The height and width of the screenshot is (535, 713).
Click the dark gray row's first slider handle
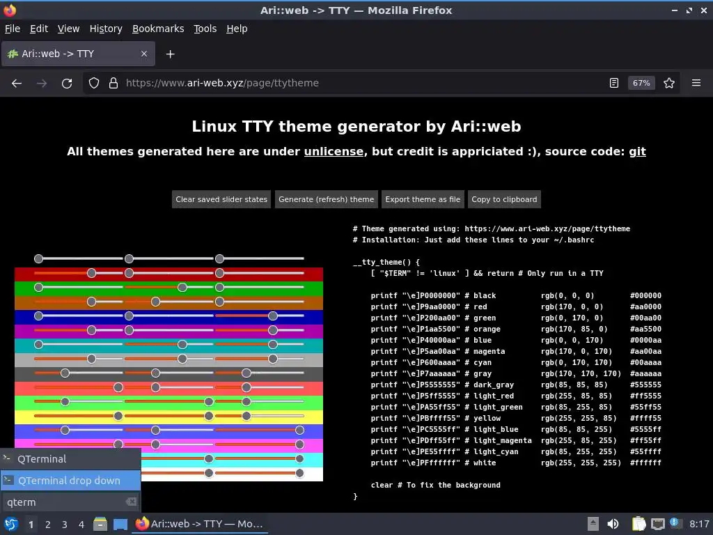(65, 373)
